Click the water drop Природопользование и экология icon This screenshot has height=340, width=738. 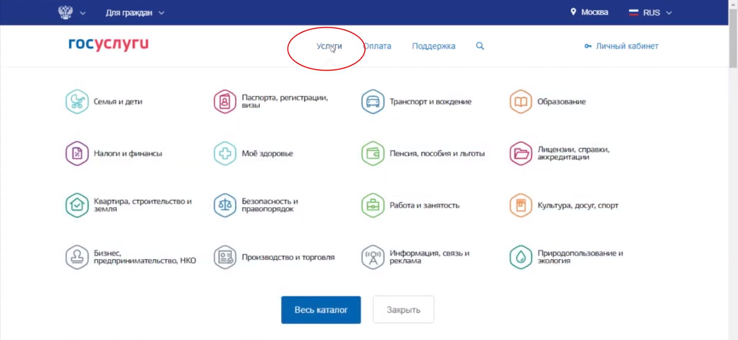520,257
